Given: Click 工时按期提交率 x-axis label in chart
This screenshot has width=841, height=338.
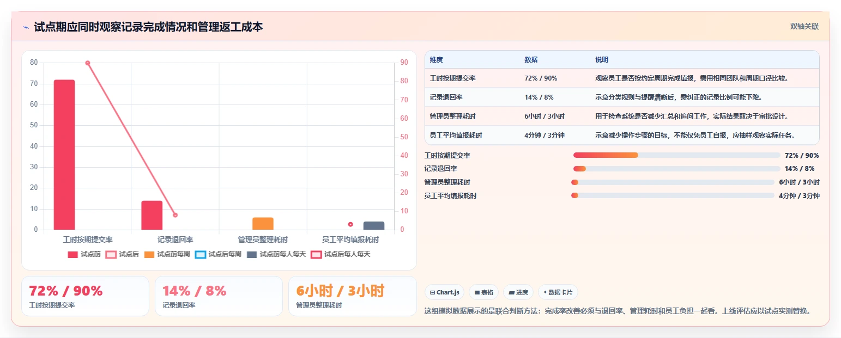Looking at the screenshot, I should pos(88,239).
